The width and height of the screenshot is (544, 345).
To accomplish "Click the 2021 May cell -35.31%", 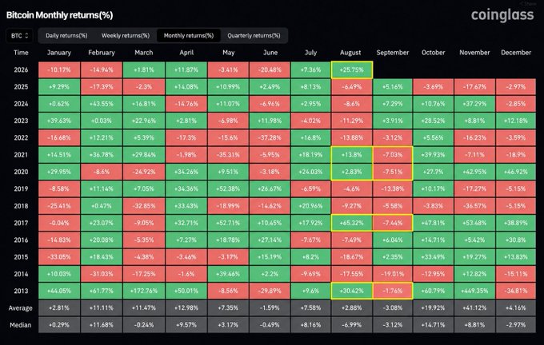I will (x=228, y=155).
